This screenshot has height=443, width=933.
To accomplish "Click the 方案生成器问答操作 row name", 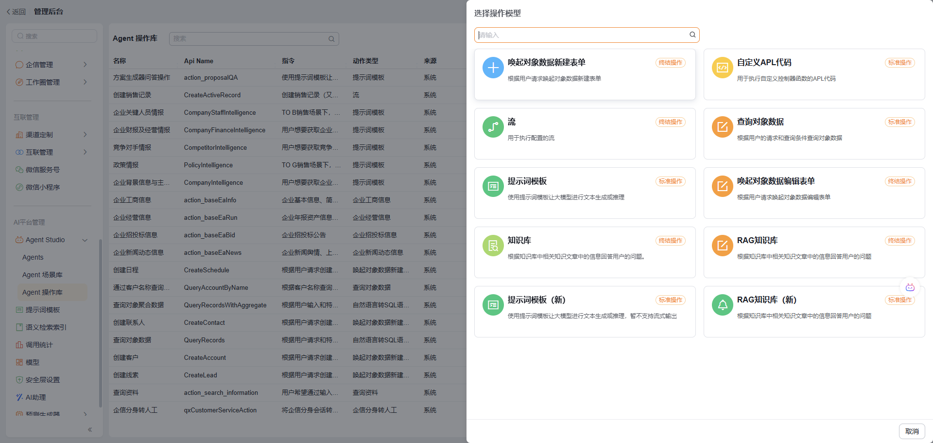I will tap(141, 78).
